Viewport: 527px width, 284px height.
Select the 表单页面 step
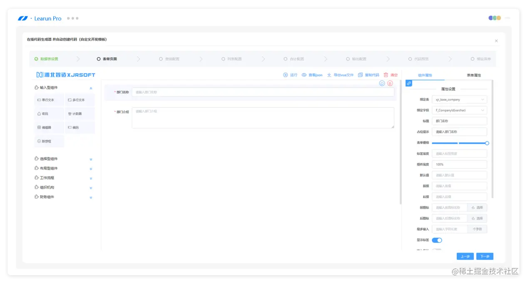click(107, 59)
